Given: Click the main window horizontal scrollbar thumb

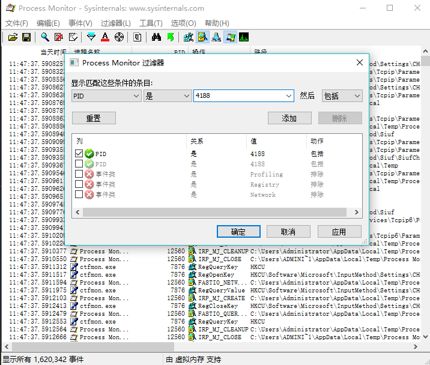Looking at the screenshot, I should click(x=92, y=346).
